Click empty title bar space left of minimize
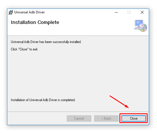The height and width of the screenshot is (133, 157). (x=79, y=12)
